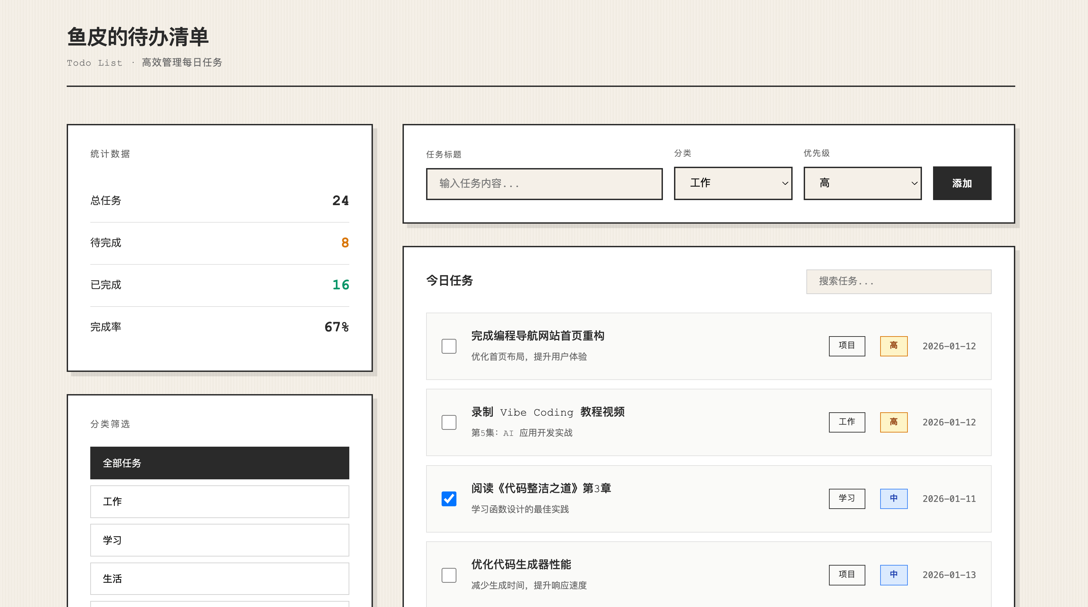The image size is (1088, 607).
Task: Uncheck the 阅读《代码整洁之道》第3章 task
Action: [449, 499]
